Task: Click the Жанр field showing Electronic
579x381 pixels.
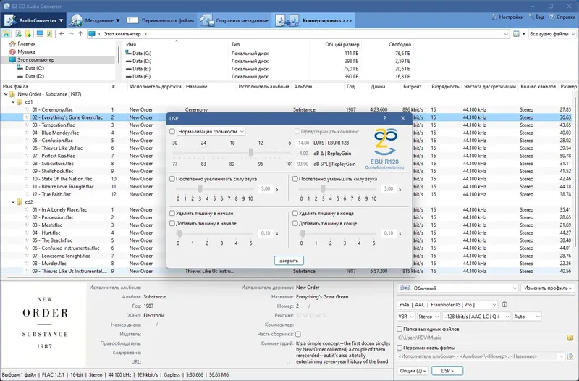Action: pyautogui.click(x=154, y=315)
